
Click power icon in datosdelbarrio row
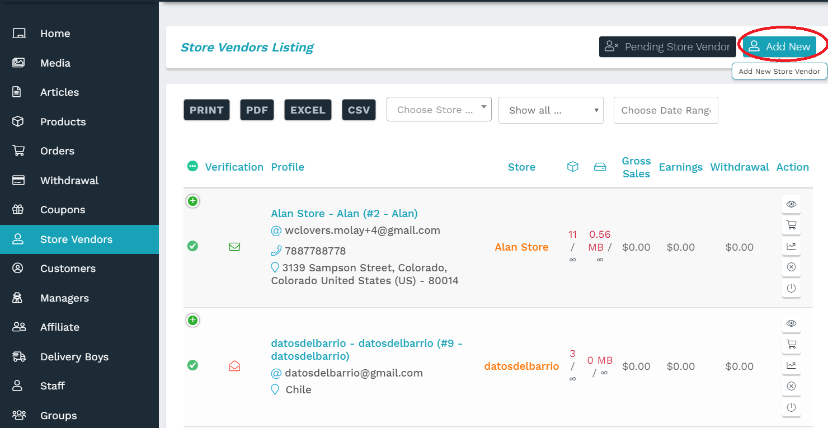(x=791, y=408)
